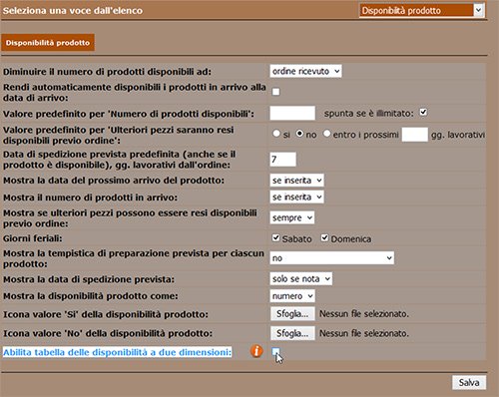Open the 'sempre' dropdown

292,217
